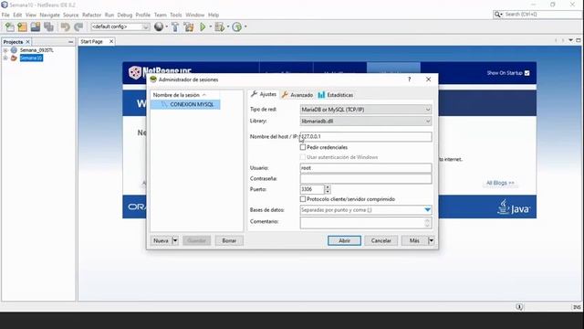The width and height of the screenshot is (584, 329).
Task: Click the Más button
Action: 414,240
